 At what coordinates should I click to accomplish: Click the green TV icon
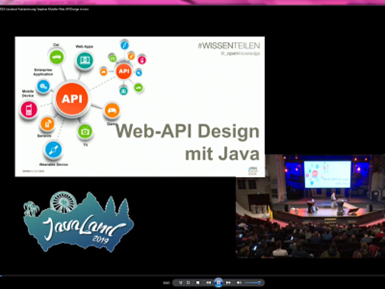tap(85, 131)
